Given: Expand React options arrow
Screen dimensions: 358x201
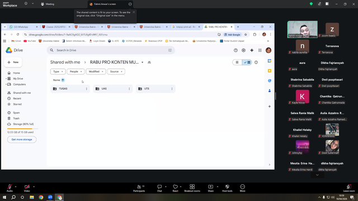Looking at the screenshot, I should (x=181, y=186).
